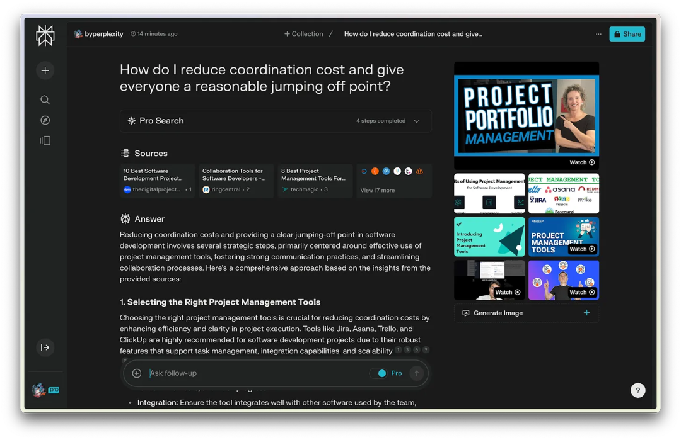The width and height of the screenshot is (681, 440).
Task: Click the Ask follow-up input field
Action: [x=252, y=373]
